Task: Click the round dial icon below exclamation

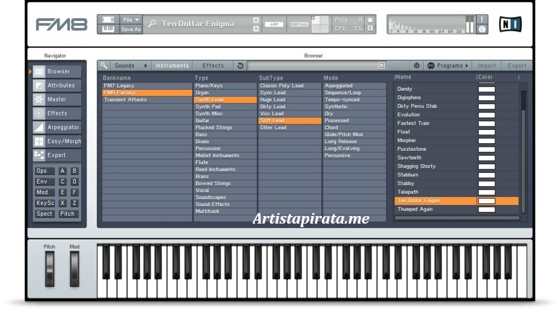Action: click(482, 29)
